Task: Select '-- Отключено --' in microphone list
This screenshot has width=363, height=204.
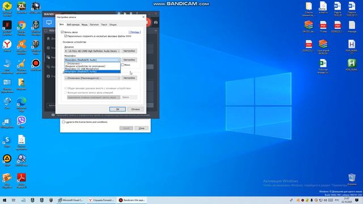Action: (x=92, y=63)
